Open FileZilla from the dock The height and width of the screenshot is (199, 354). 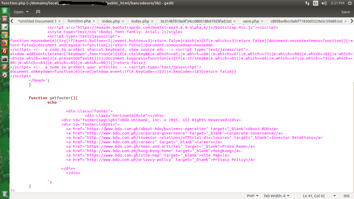pos(5,51)
